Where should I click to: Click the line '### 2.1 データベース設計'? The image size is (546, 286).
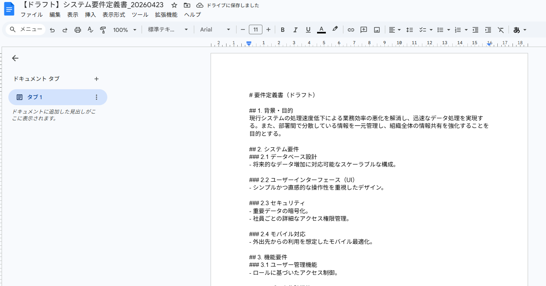click(283, 157)
